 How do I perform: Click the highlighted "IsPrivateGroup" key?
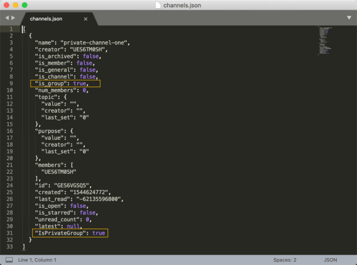pyautogui.click(x=61, y=233)
